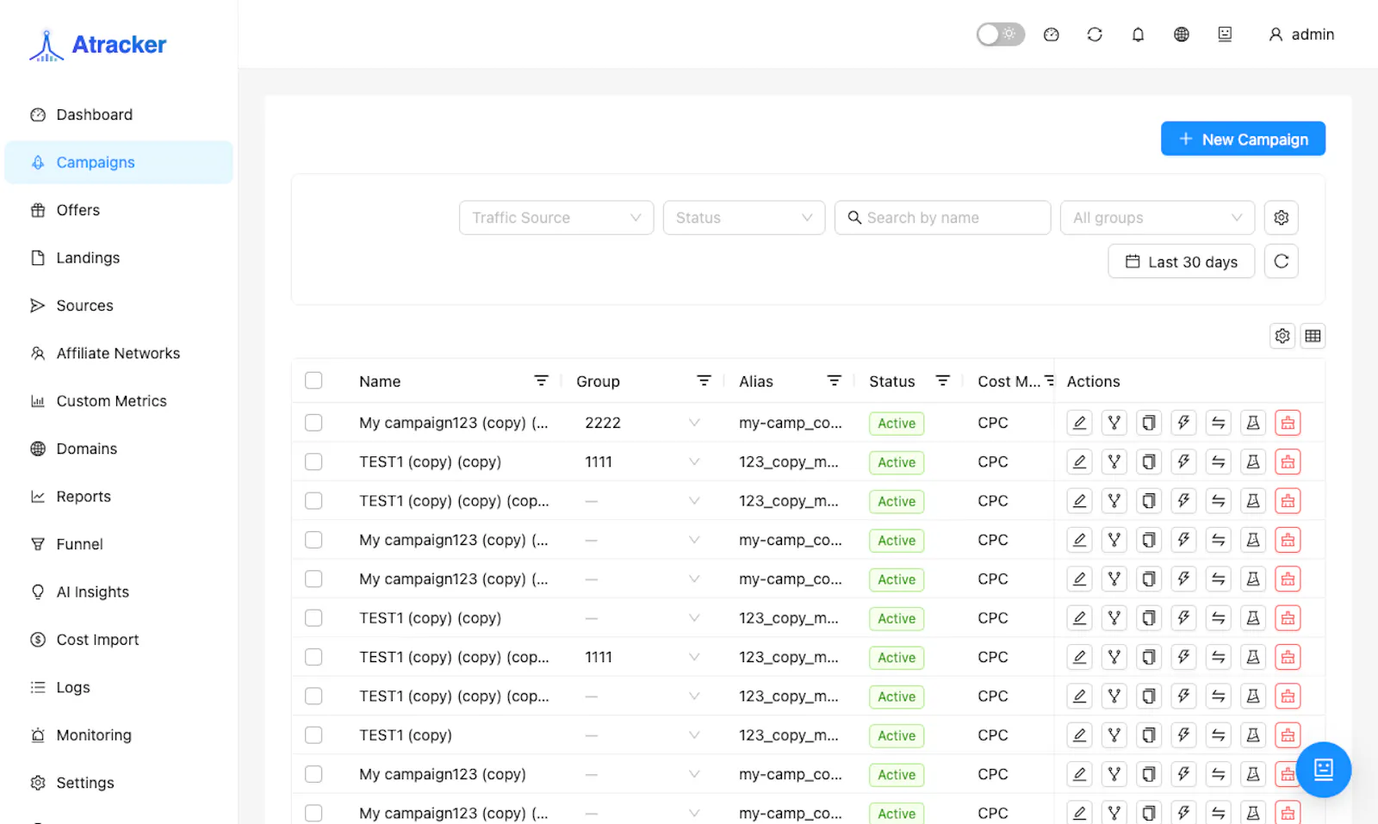Filter the Status column

pos(942,381)
